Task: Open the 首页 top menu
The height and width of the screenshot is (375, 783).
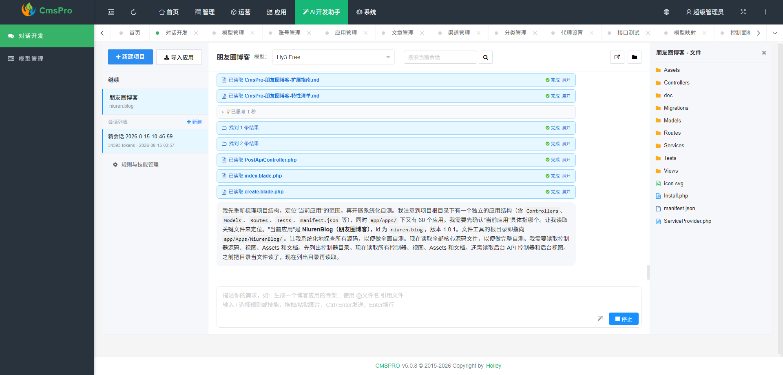Action: tap(168, 12)
